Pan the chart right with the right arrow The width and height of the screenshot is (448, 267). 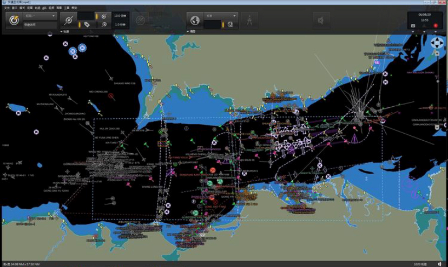(x=442, y=43)
